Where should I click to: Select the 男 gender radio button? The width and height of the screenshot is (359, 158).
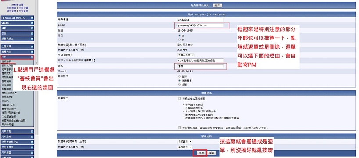point(179,36)
